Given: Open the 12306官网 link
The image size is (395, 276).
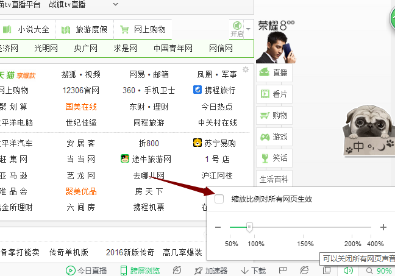Looking at the screenshot, I should [x=81, y=90].
